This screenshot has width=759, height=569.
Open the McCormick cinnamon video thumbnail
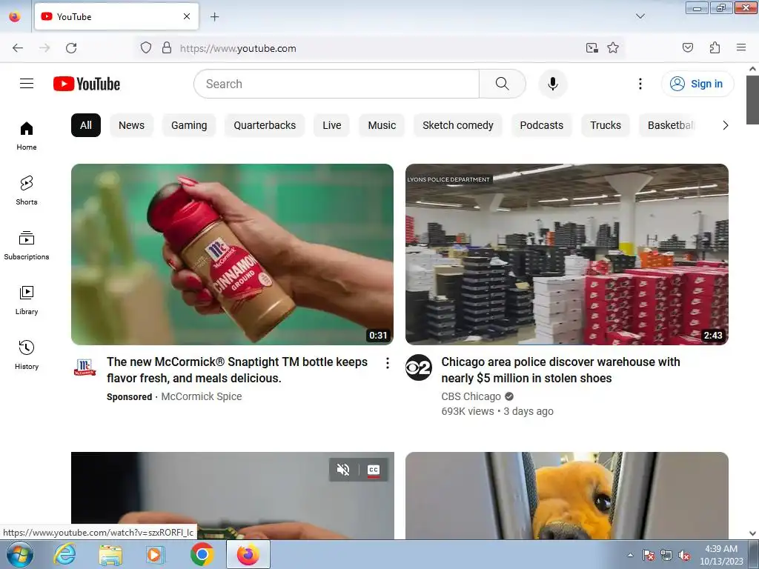pos(232,255)
